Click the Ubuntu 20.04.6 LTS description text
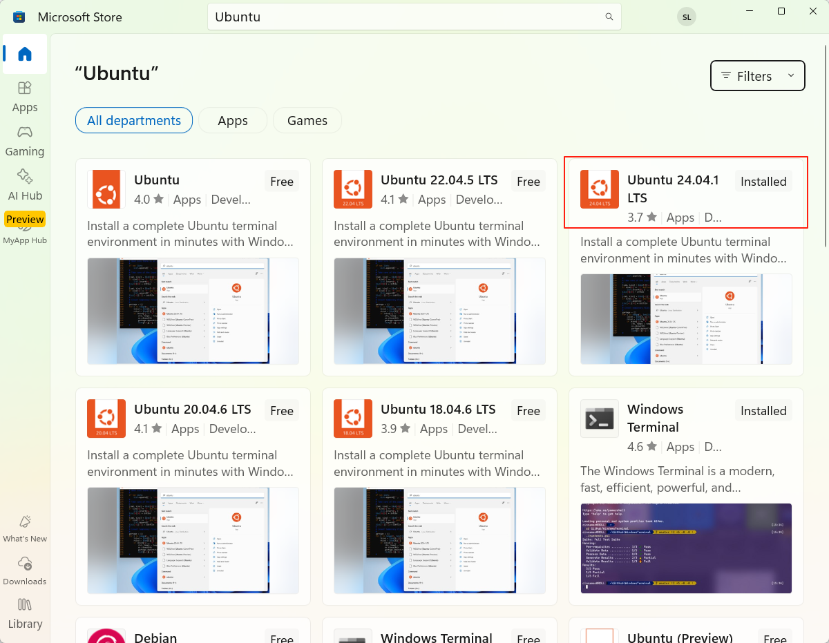The width and height of the screenshot is (829, 643). point(191,463)
